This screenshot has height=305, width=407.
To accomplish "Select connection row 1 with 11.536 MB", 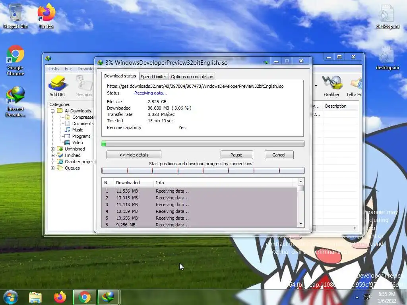I will [x=200, y=191].
